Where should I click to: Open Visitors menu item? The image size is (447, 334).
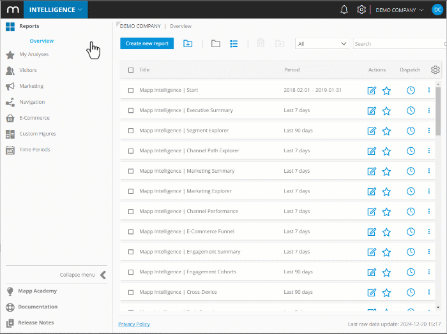[28, 70]
